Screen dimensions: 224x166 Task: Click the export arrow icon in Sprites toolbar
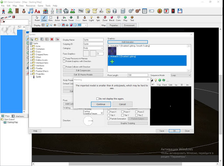pyautogui.click(x=57, y=39)
